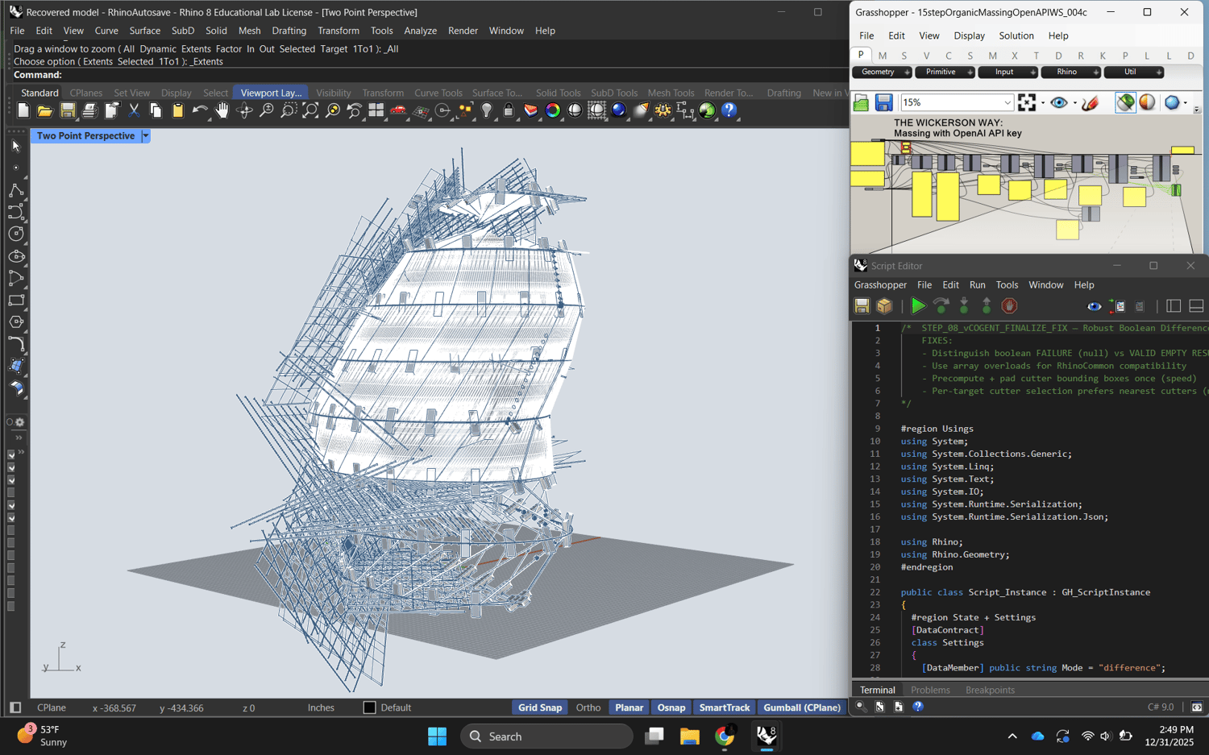The image size is (1209, 755).
Task: Run the script with green play button
Action: click(x=918, y=306)
